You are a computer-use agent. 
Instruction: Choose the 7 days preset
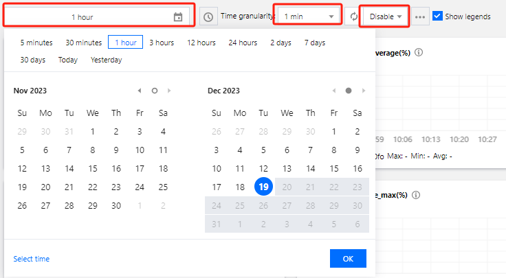tap(315, 43)
